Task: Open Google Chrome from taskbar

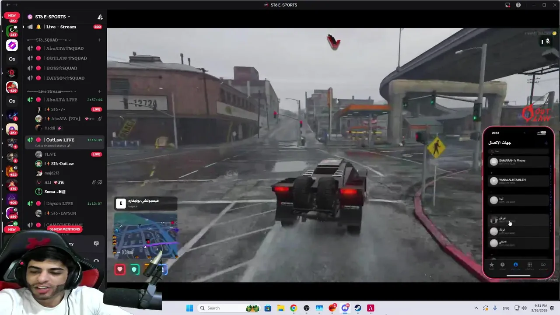Action: 294,308
